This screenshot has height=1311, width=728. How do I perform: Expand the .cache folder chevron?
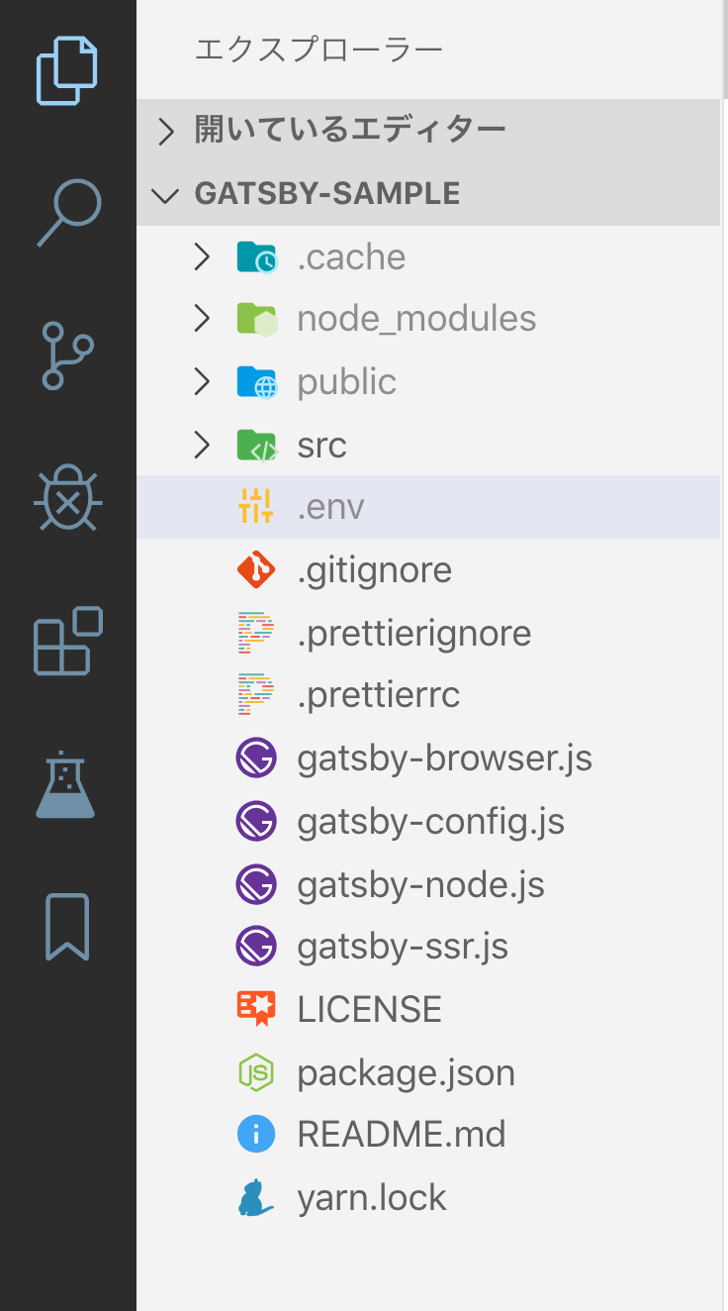(x=203, y=257)
